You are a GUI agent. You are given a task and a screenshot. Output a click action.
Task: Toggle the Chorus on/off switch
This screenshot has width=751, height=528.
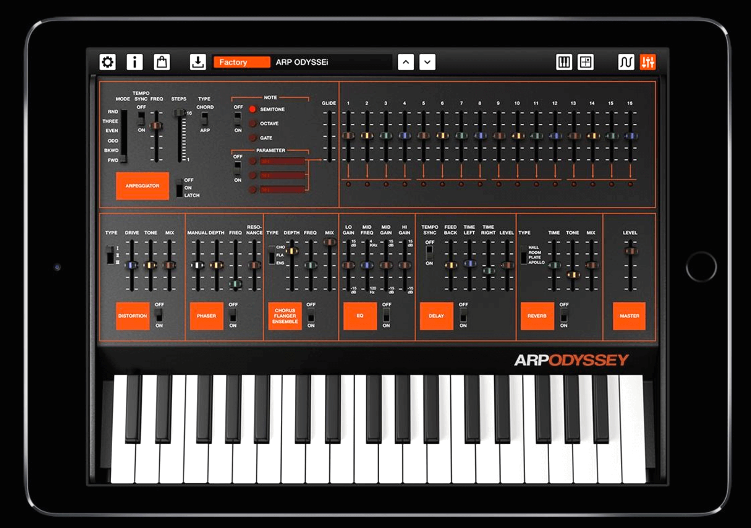tap(311, 315)
